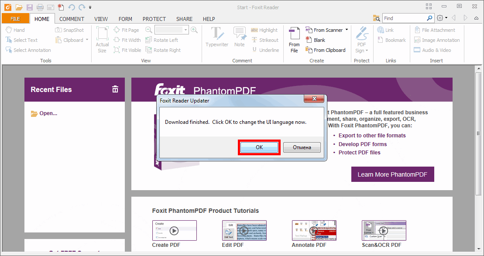The image size is (484, 256).
Task: Pick the Underline tool
Action: click(x=265, y=50)
